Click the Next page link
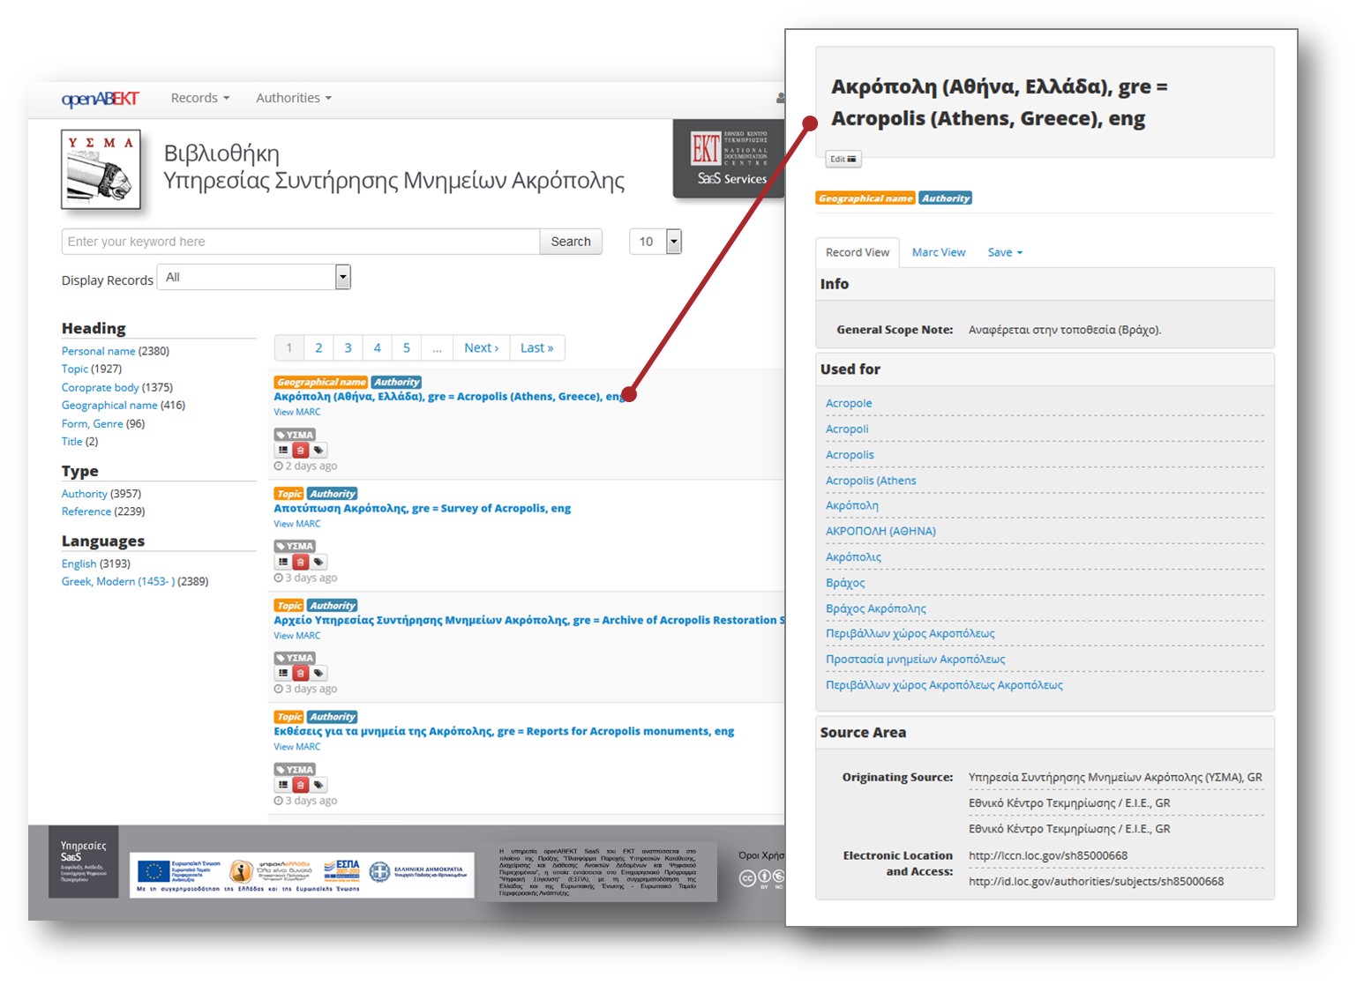 (482, 347)
